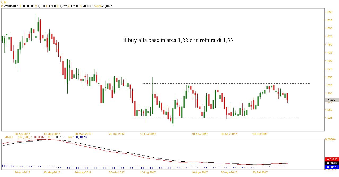
Task: Click 20-Apr-2017 on the bottom MACD date axis
Action: 22,172
